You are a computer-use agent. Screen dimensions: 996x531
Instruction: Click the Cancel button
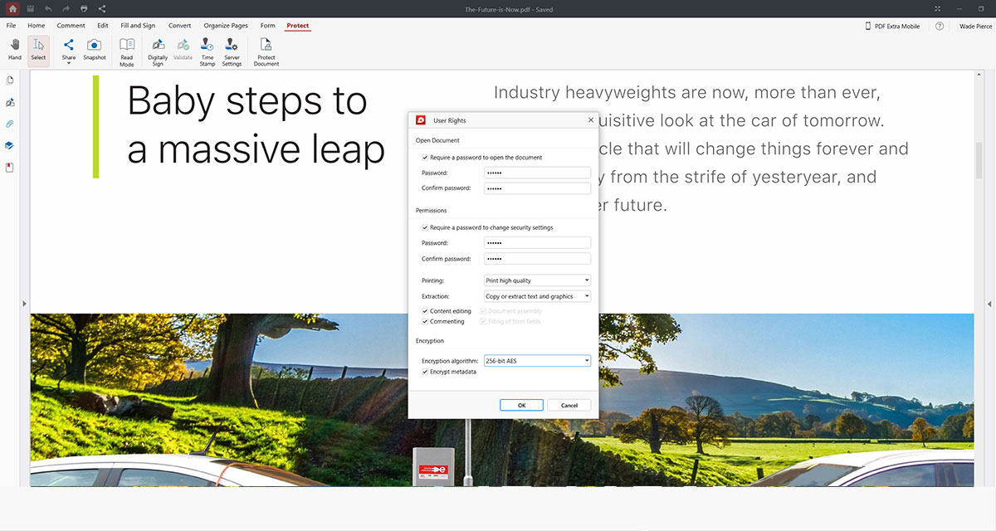569,405
